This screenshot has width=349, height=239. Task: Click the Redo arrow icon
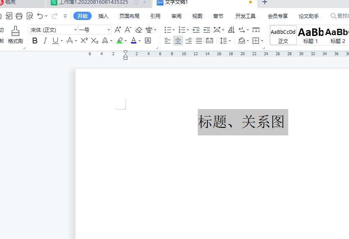(x=54, y=16)
